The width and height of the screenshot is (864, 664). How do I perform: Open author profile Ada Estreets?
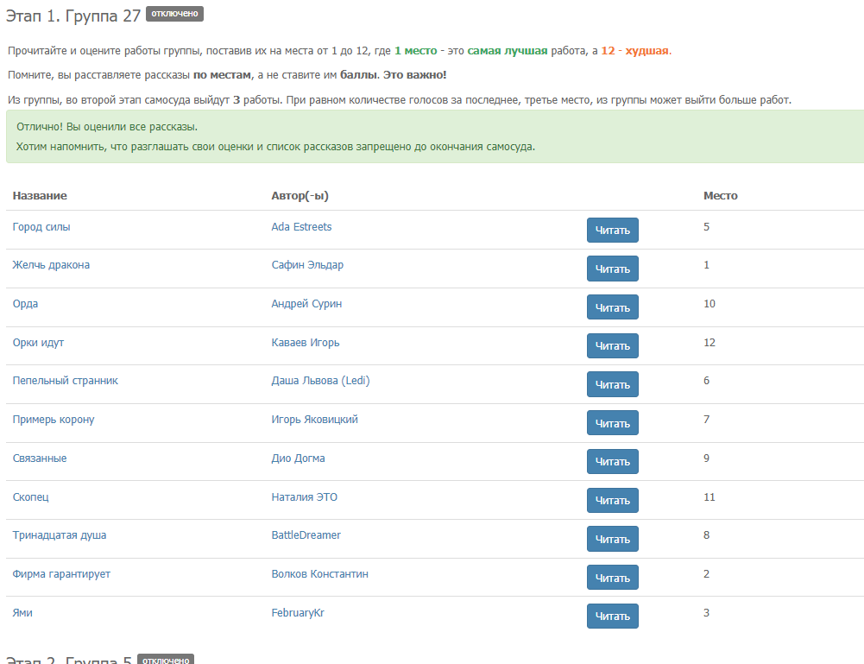(x=301, y=227)
